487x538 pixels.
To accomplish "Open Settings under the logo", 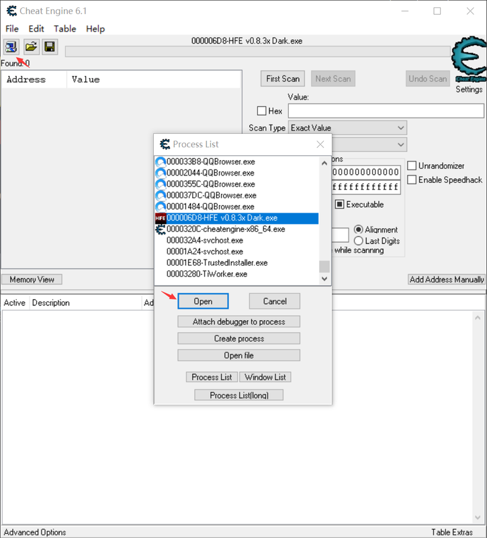I will (469, 89).
